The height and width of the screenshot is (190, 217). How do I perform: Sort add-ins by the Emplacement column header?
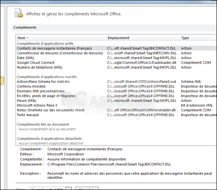click(143, 38)
